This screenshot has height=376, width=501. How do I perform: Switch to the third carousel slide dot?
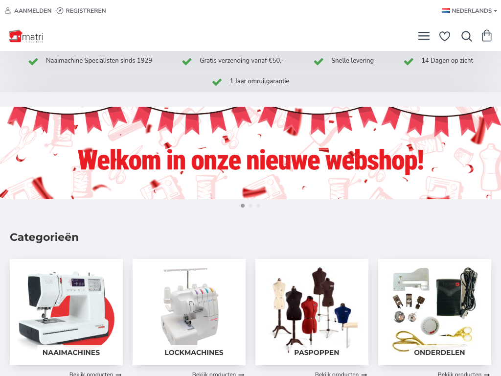[x=258, y=206]
